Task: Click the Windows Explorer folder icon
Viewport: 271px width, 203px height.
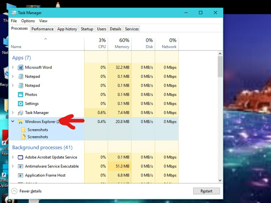Action: 21,122
